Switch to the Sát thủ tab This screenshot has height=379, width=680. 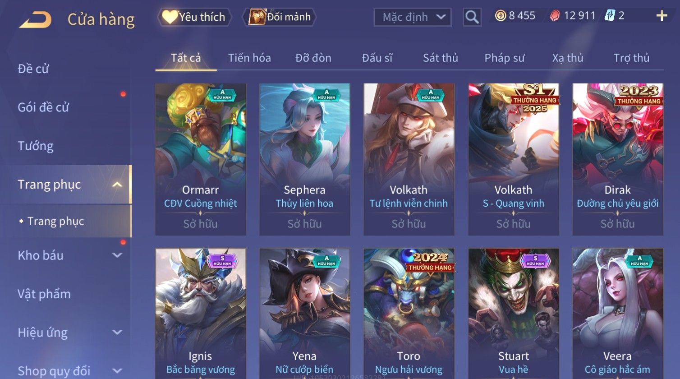point(441,58)
